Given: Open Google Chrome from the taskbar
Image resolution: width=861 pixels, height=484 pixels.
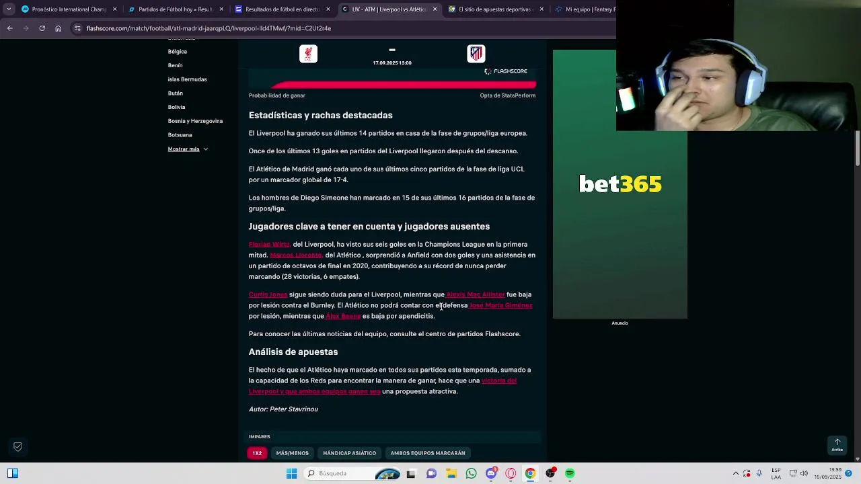Looking at the screenshot, I should point(530,473).
